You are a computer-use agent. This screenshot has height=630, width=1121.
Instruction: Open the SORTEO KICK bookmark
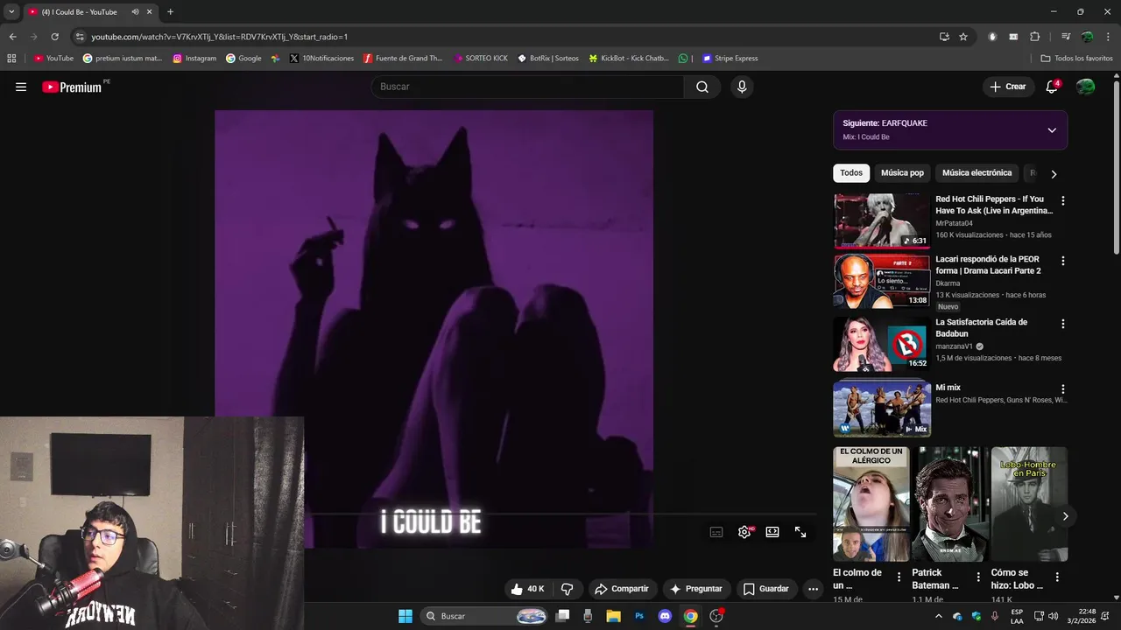pos(481,59)
